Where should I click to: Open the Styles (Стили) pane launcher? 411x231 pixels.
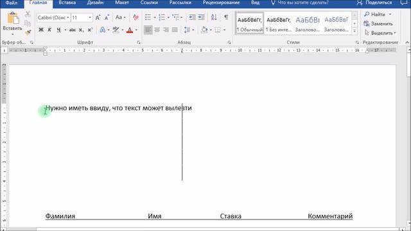[x=357, y=42]
